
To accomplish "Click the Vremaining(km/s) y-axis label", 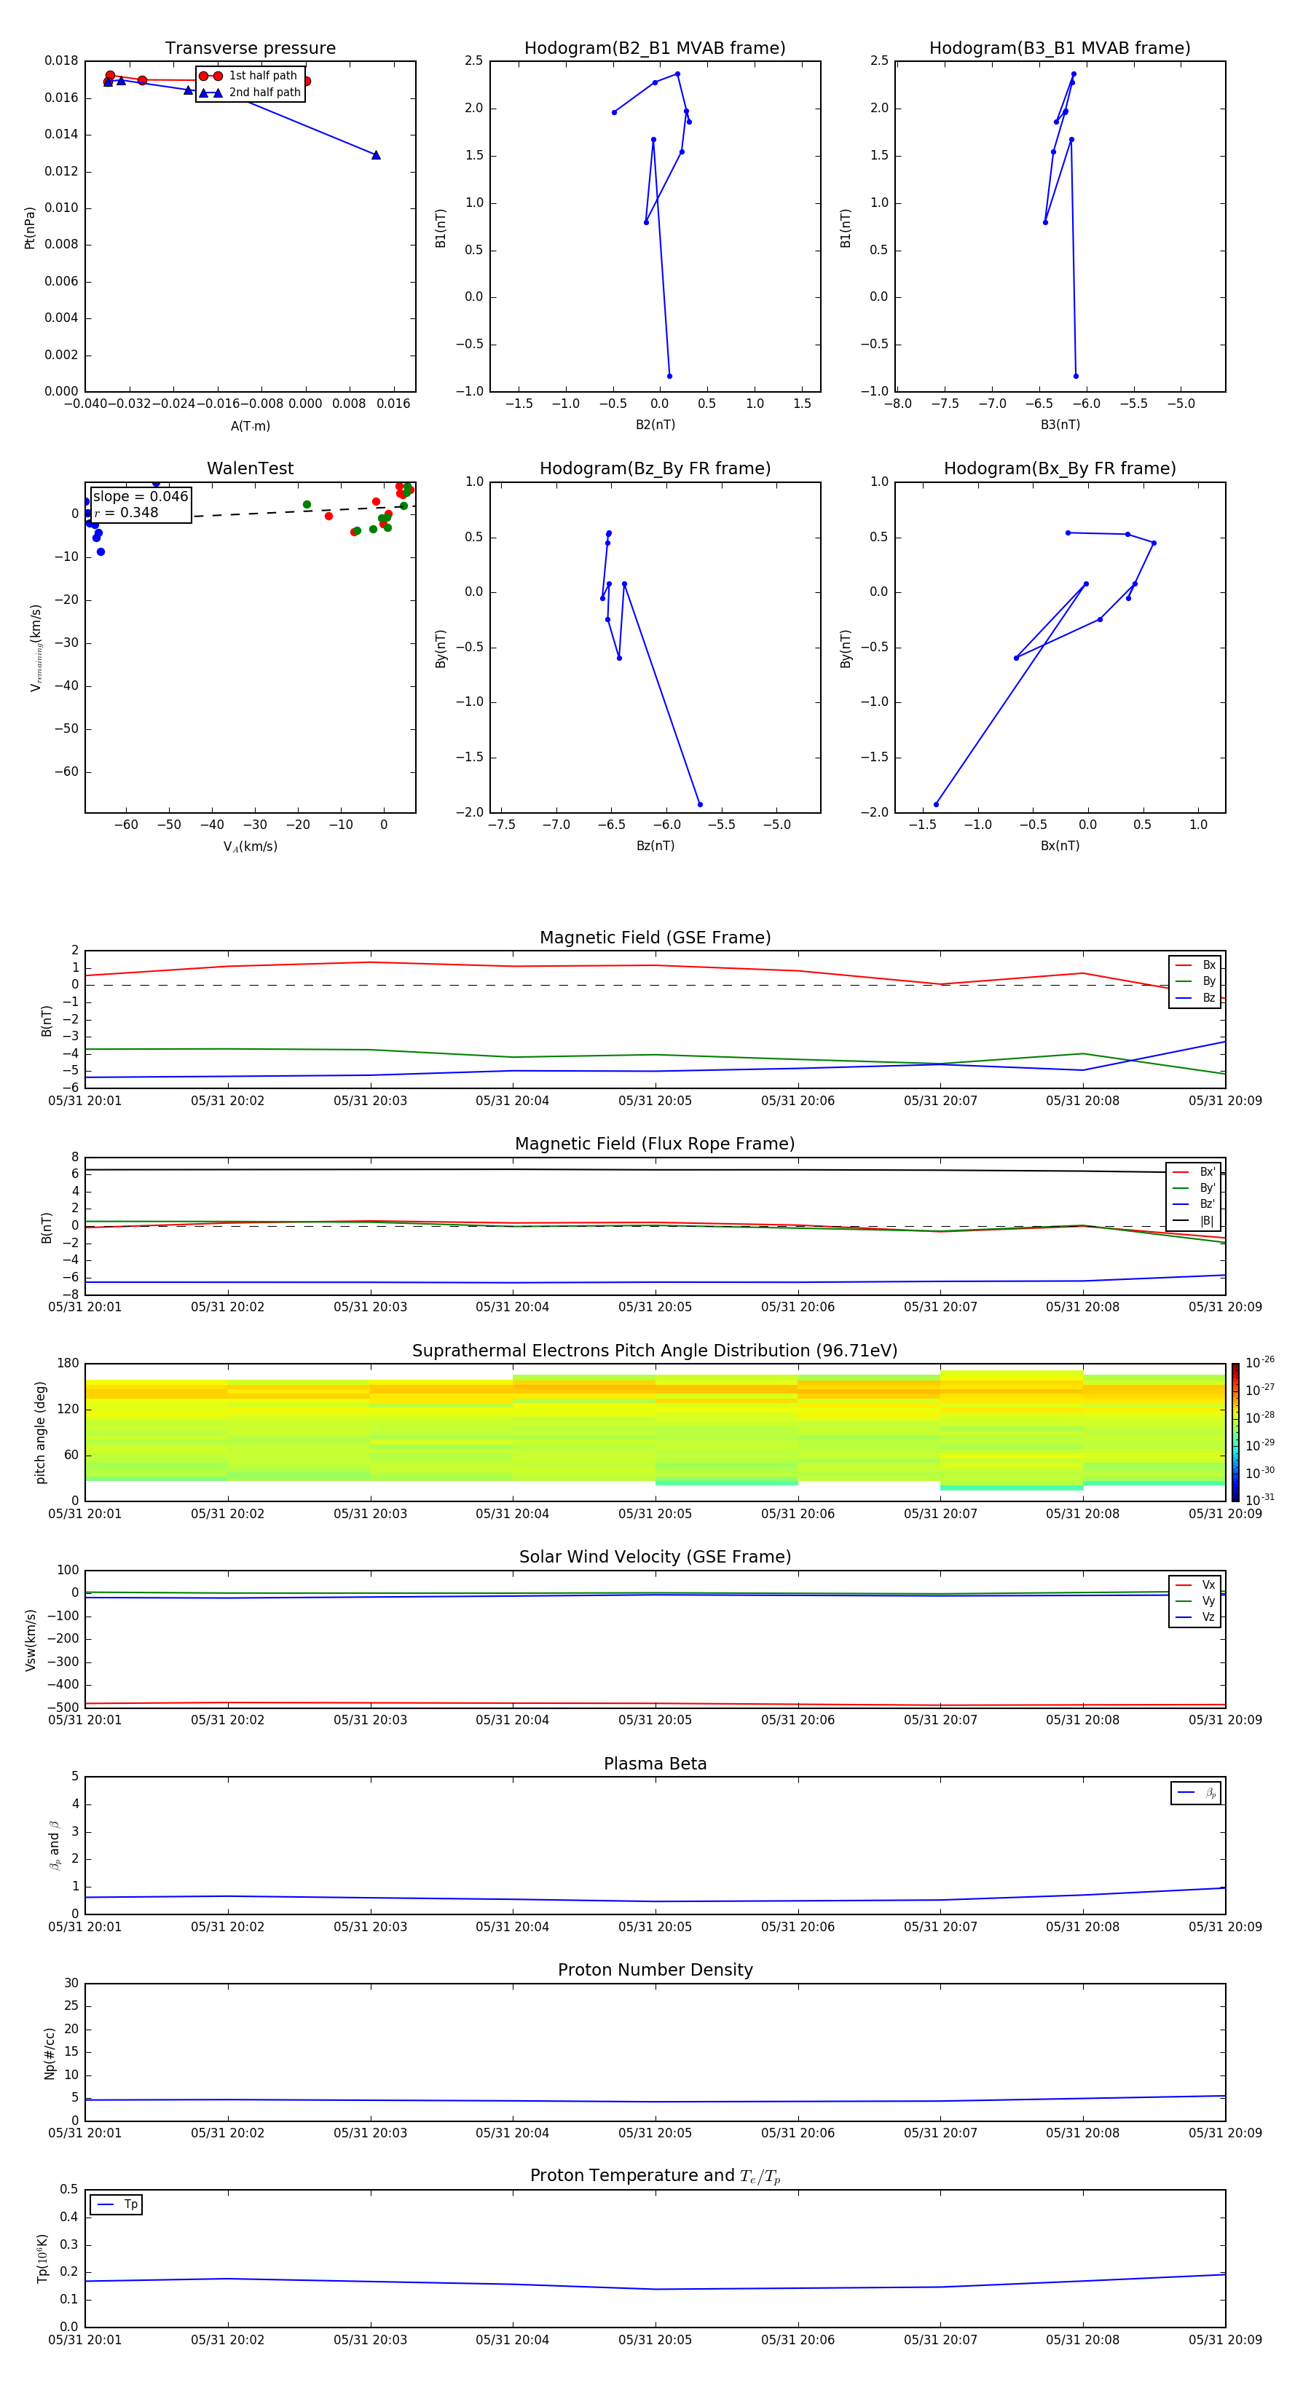I will pyautogui.click(x=36, y=648).
